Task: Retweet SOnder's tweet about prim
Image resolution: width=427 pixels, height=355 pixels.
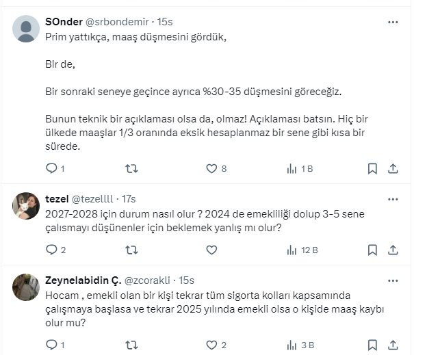Action: [131, 168]
